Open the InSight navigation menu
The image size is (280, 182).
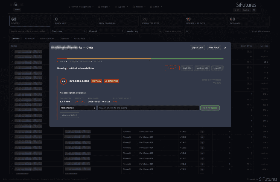104,7
